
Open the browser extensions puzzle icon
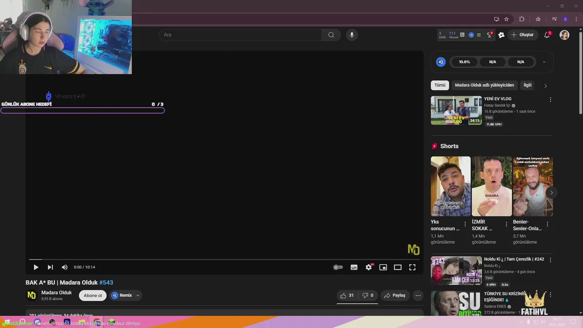point(522,19)
